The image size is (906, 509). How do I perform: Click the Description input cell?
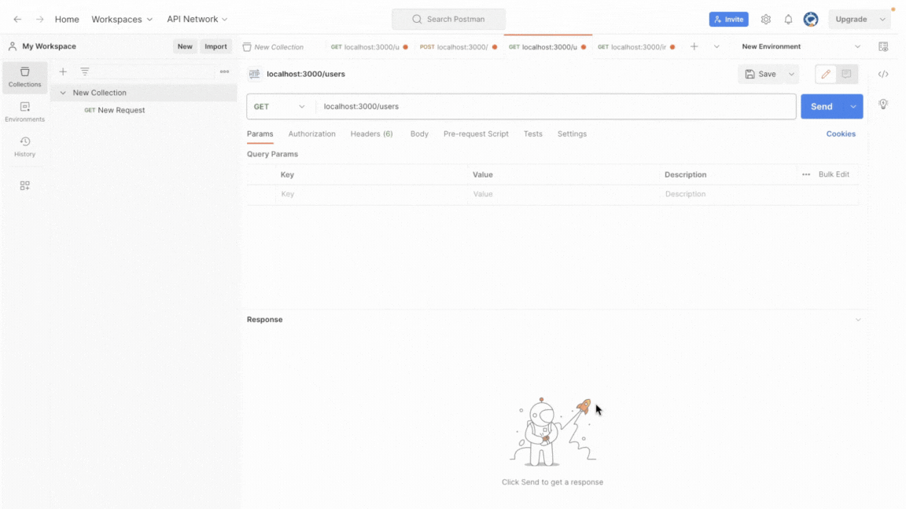(x=758, y=194)
